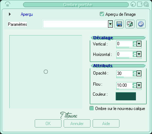152x134 pixels.
Task: Expand the Aperçu preview triangle
Action: click(x=10, y=14)
